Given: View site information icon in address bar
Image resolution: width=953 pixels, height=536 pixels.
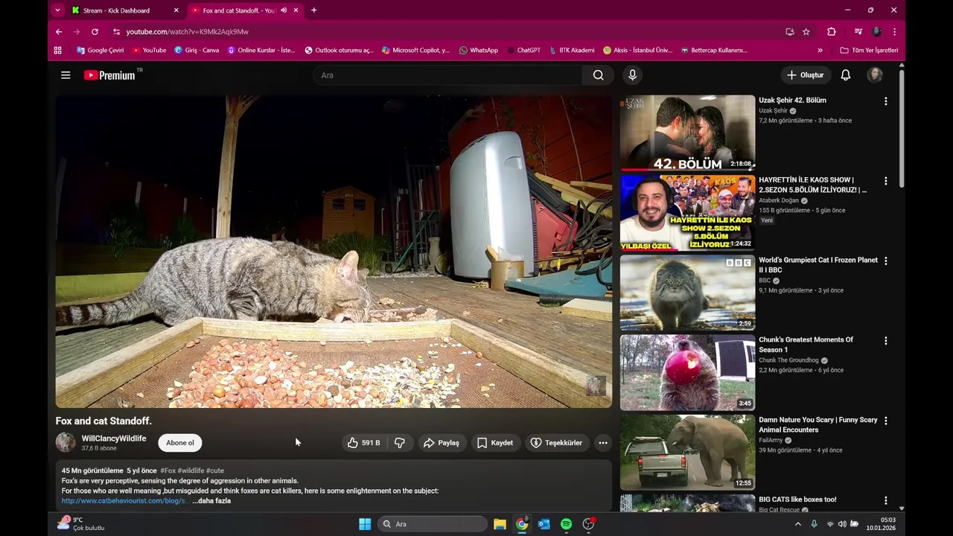Looking at the screenshot, I should pos(116,32).
